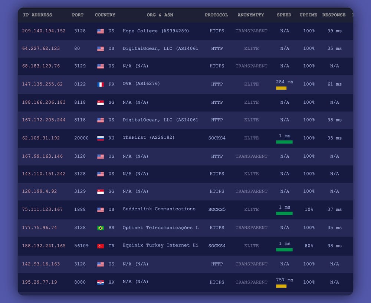The width and height of the screenshot is (371, 303).
Task: Click the yellow 284 ms speed bar
Action: tap(281, 88)
